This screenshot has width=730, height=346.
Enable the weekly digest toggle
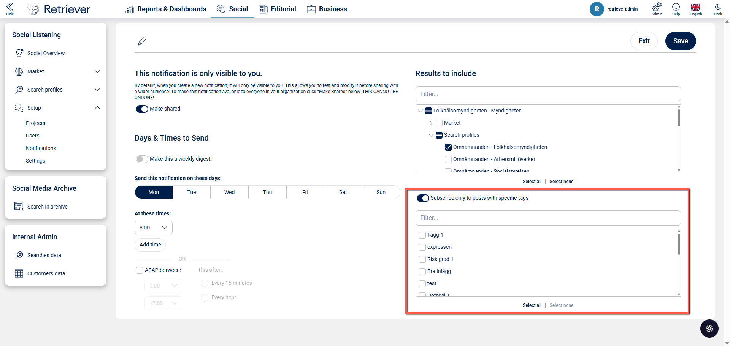click(142, 159)
